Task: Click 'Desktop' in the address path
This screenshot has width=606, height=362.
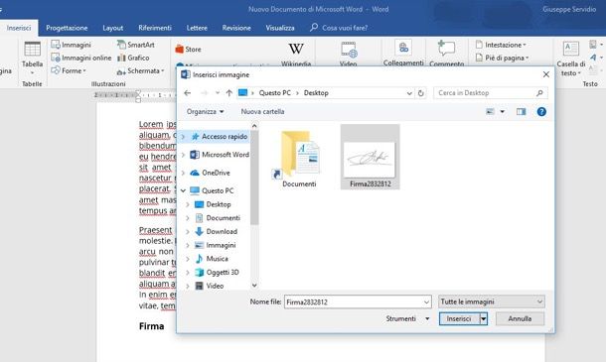Action: click(316, 93)
